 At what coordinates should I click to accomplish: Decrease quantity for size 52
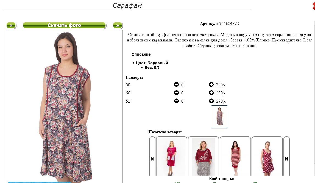point(176,101)
